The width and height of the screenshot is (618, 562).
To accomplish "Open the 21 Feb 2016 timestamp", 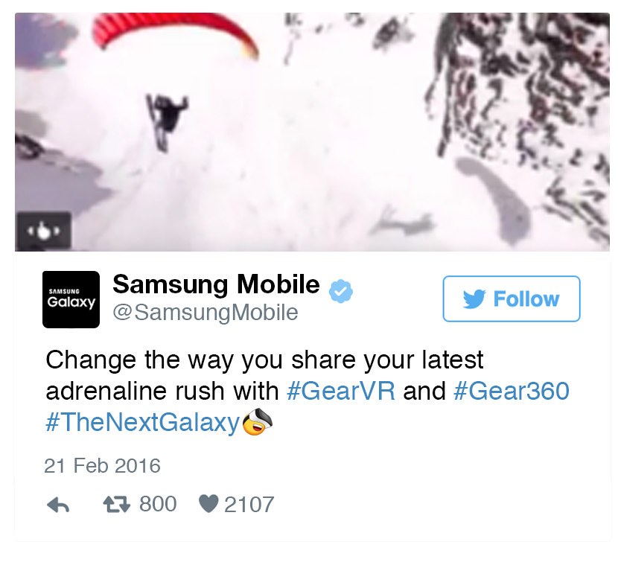I will 103,466.
